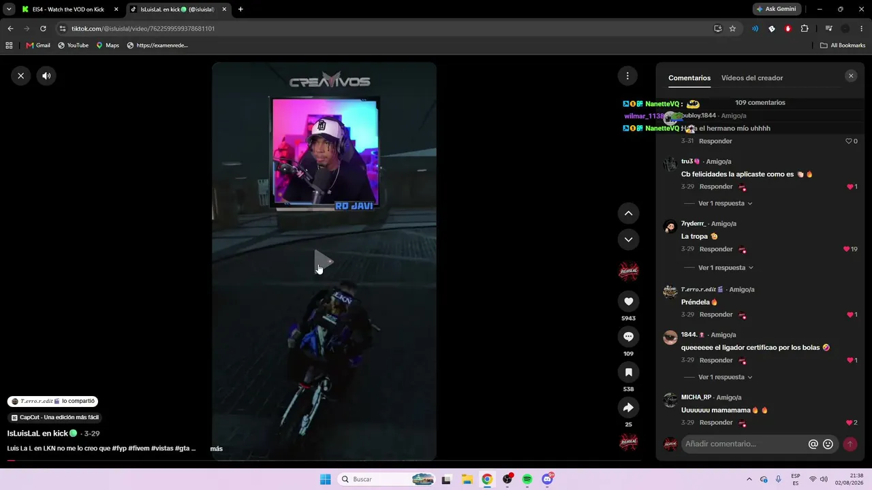
Task: Open Discord from the taskbar
Action: point(547,479)
